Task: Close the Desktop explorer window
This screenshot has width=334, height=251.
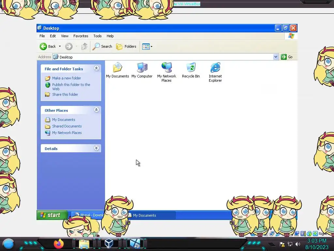Action: click(x=293, y=28)
